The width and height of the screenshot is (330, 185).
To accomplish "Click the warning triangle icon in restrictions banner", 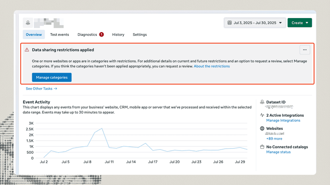I will point(27,50).
